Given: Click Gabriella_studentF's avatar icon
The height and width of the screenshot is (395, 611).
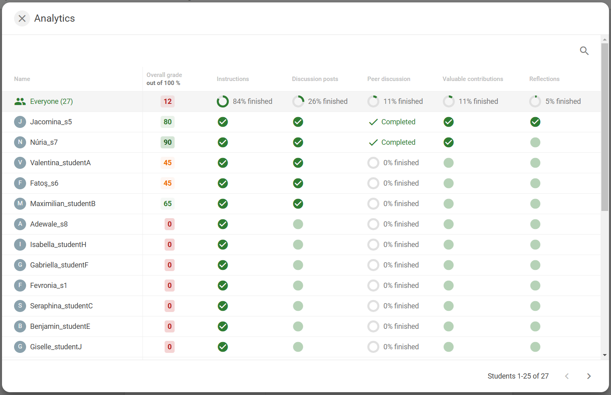Looking at the screenshot, I should [x=20, y=265].
